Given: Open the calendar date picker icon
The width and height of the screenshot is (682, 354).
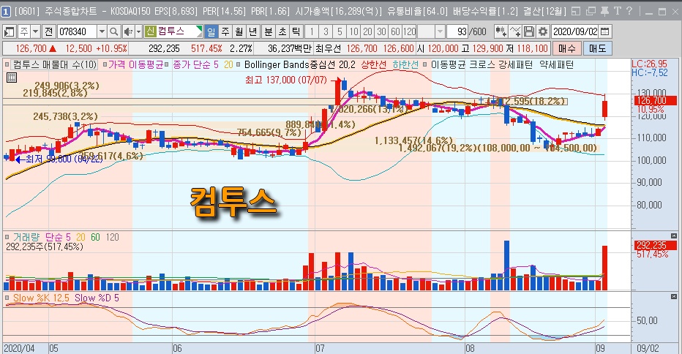Looking at the screenshot, I should point(605,31).
